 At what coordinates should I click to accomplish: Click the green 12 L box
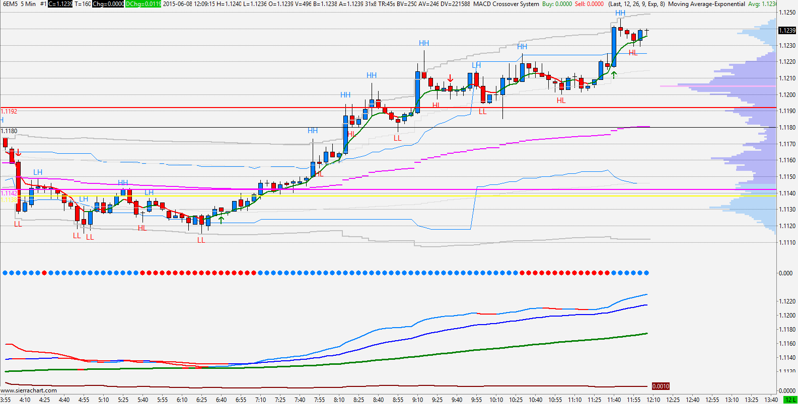[790, 400]
